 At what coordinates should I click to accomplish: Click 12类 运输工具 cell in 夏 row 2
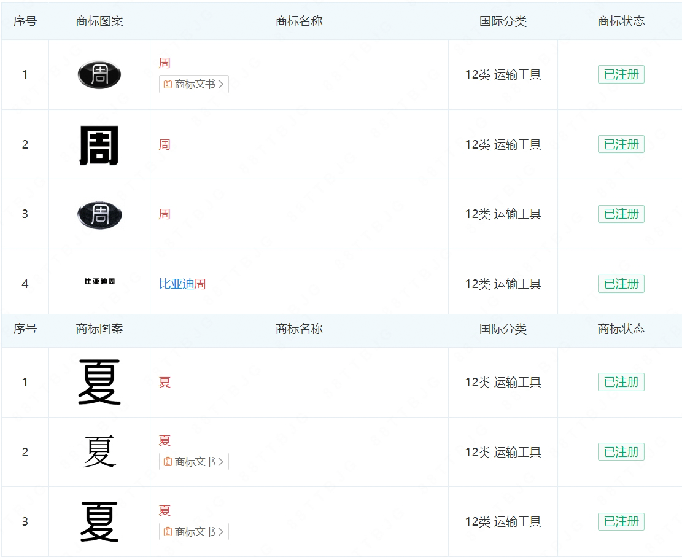pos(503,452)
